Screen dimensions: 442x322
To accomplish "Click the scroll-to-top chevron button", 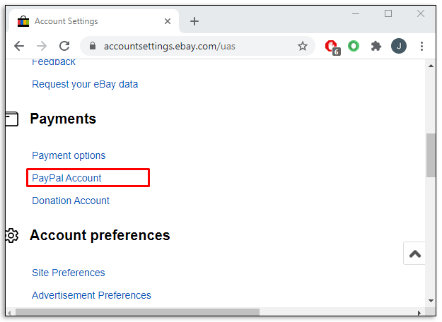I will click(x=415, y=254).
